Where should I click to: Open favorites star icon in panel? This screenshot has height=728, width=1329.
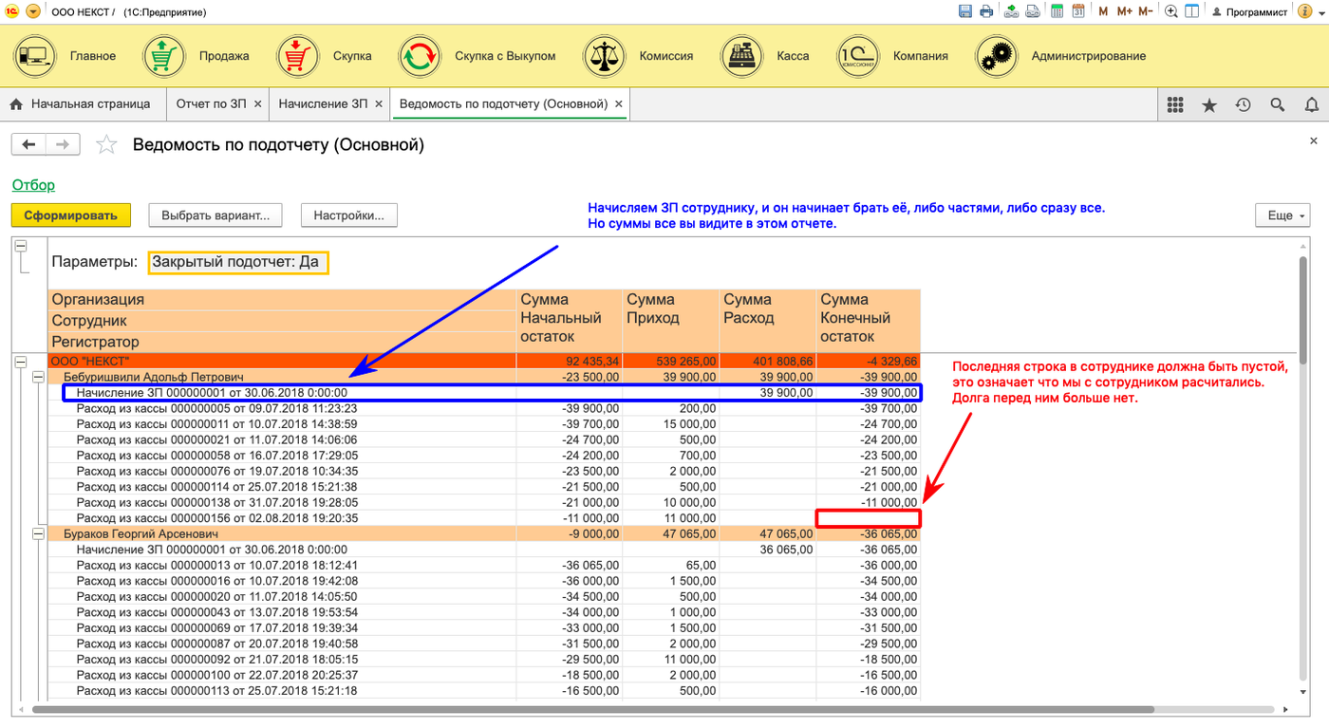[1209, 105]
